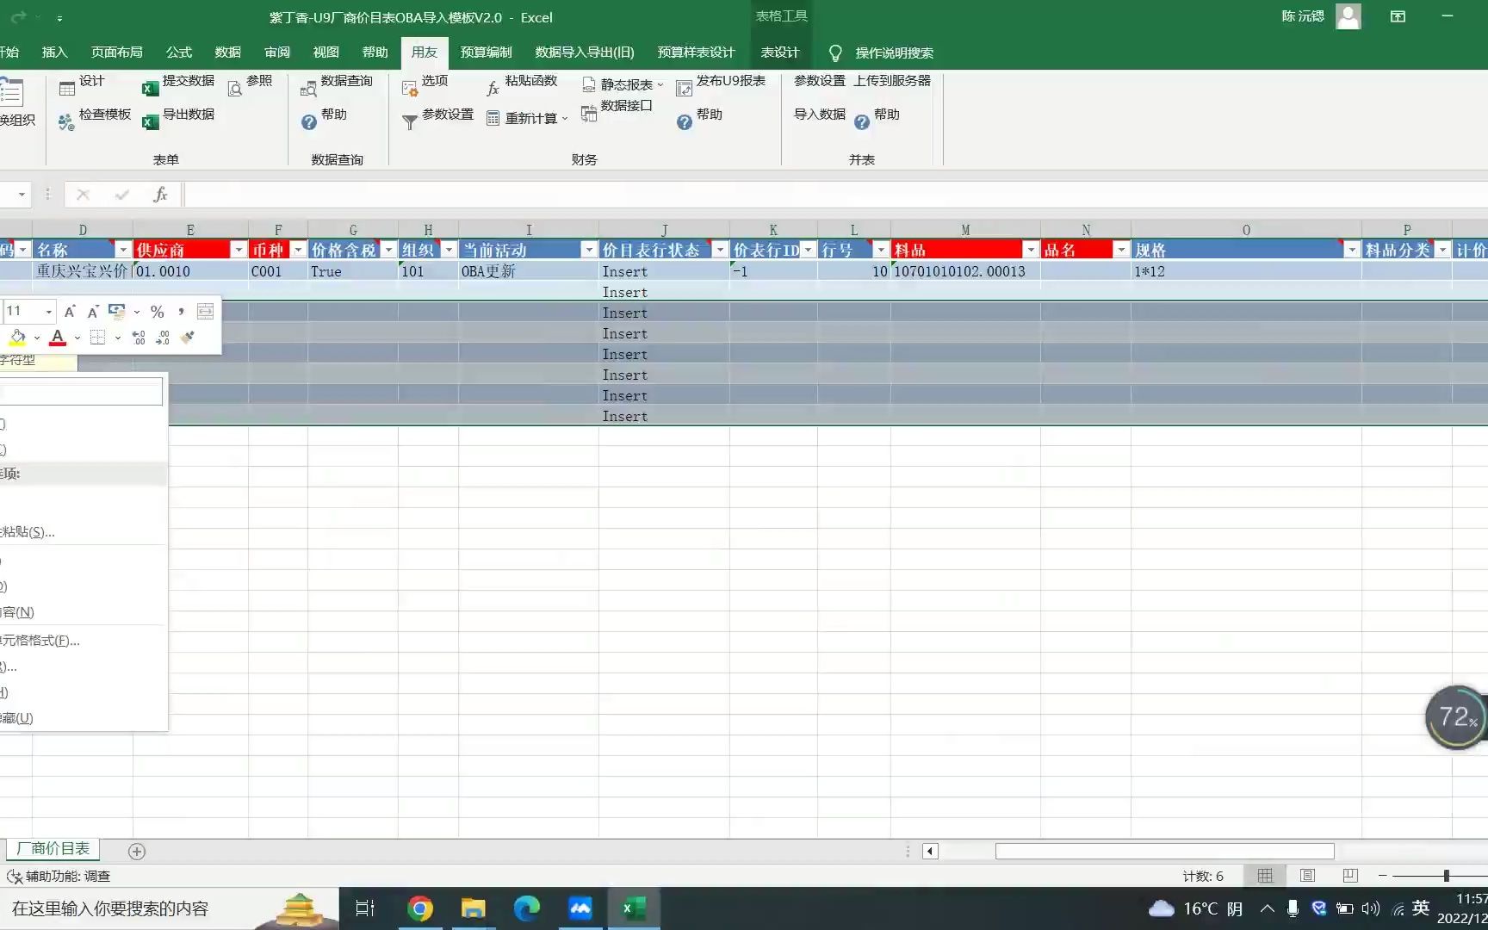Expand the 静态报表 dropdown

coord(660,84)
